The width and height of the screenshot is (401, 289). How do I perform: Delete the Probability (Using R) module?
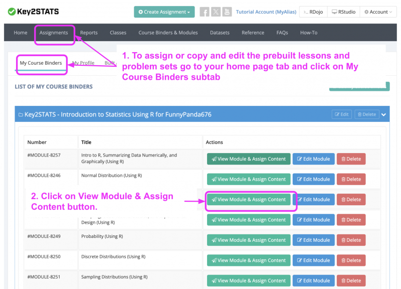coord(351,240)
